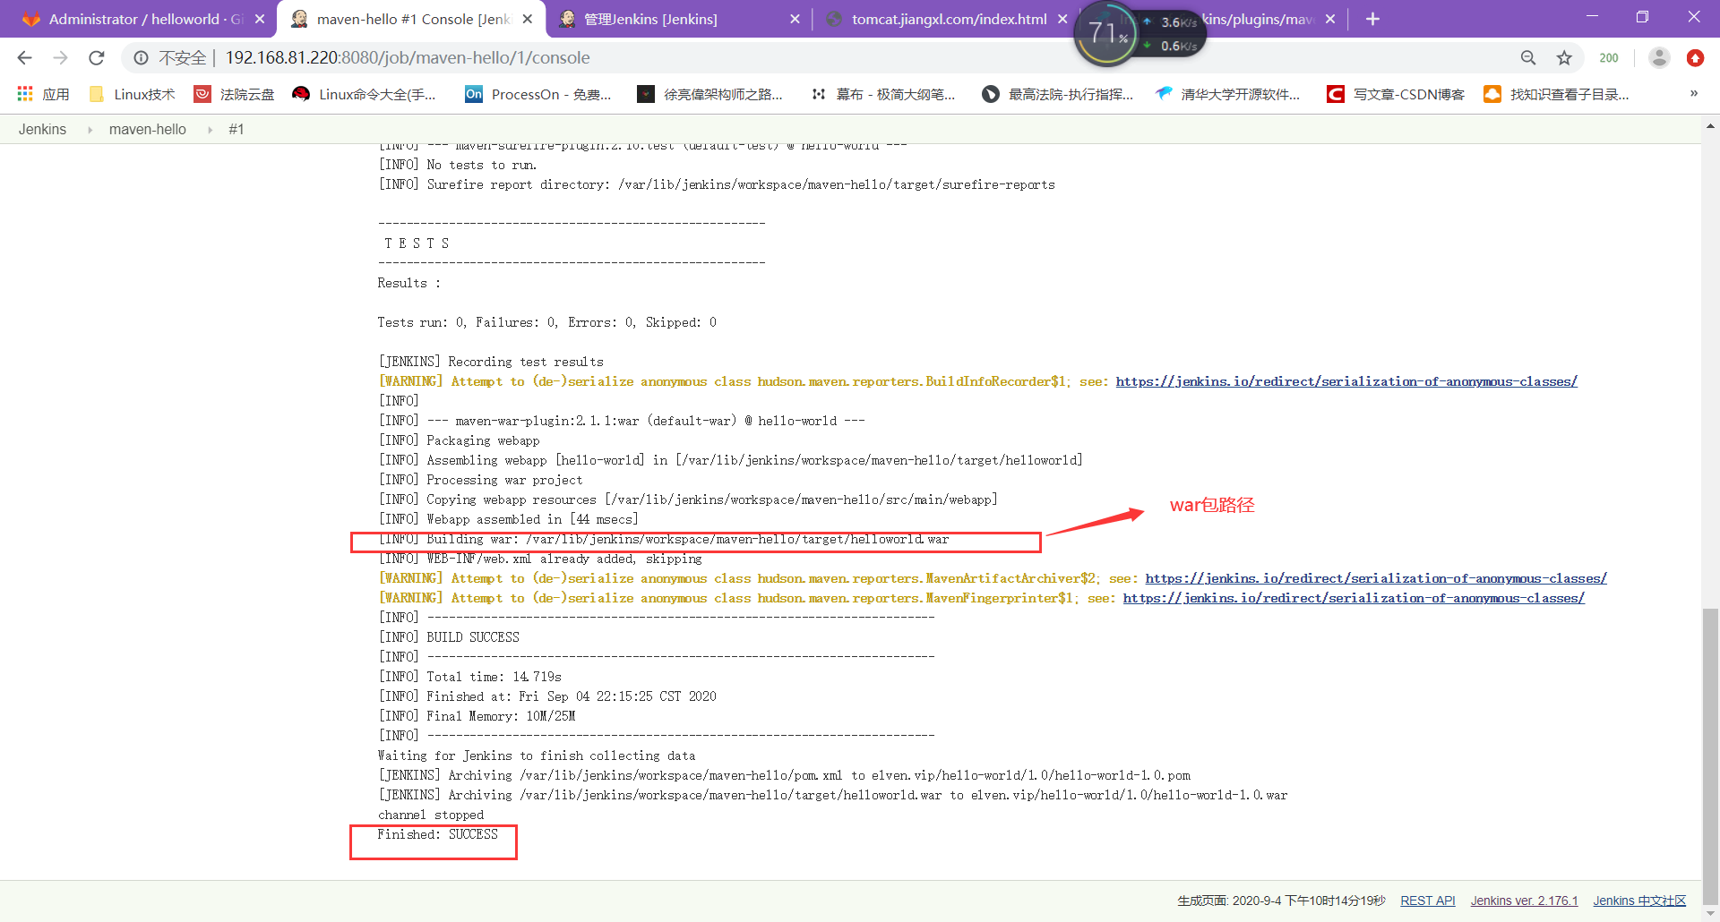Click the Finished: SUCCESS text

point(437,834)
